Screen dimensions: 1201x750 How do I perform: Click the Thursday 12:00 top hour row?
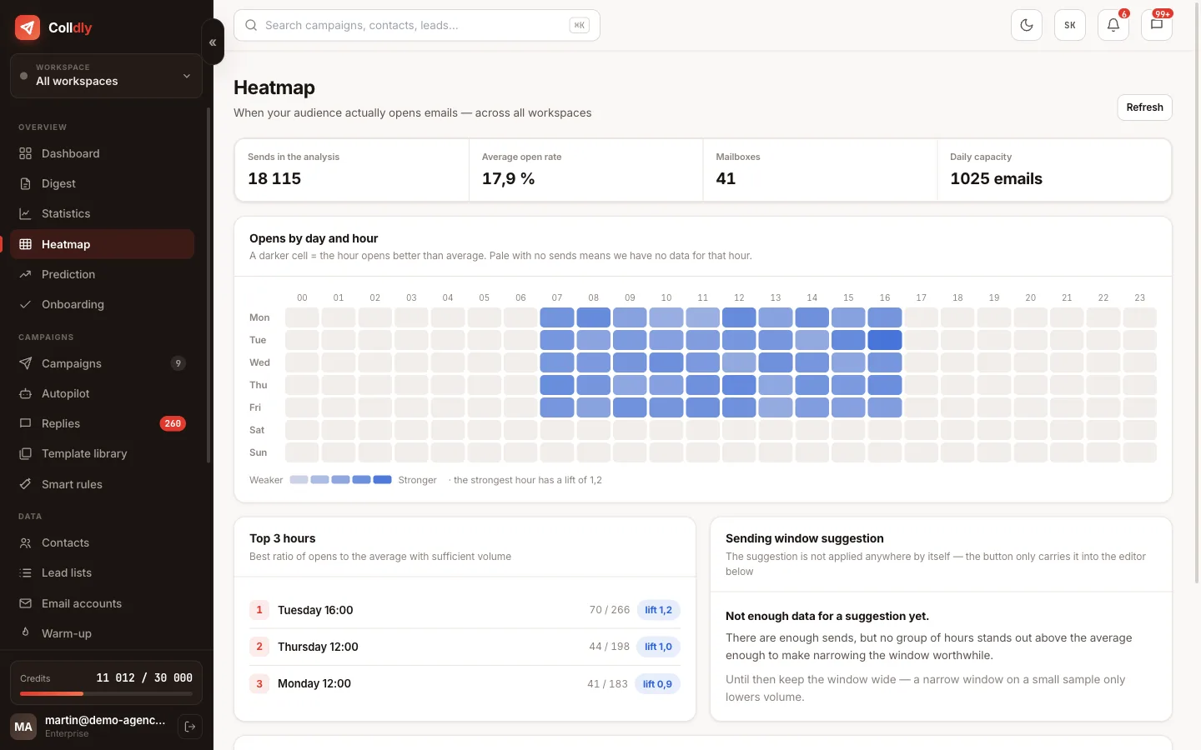coord(465,647)
